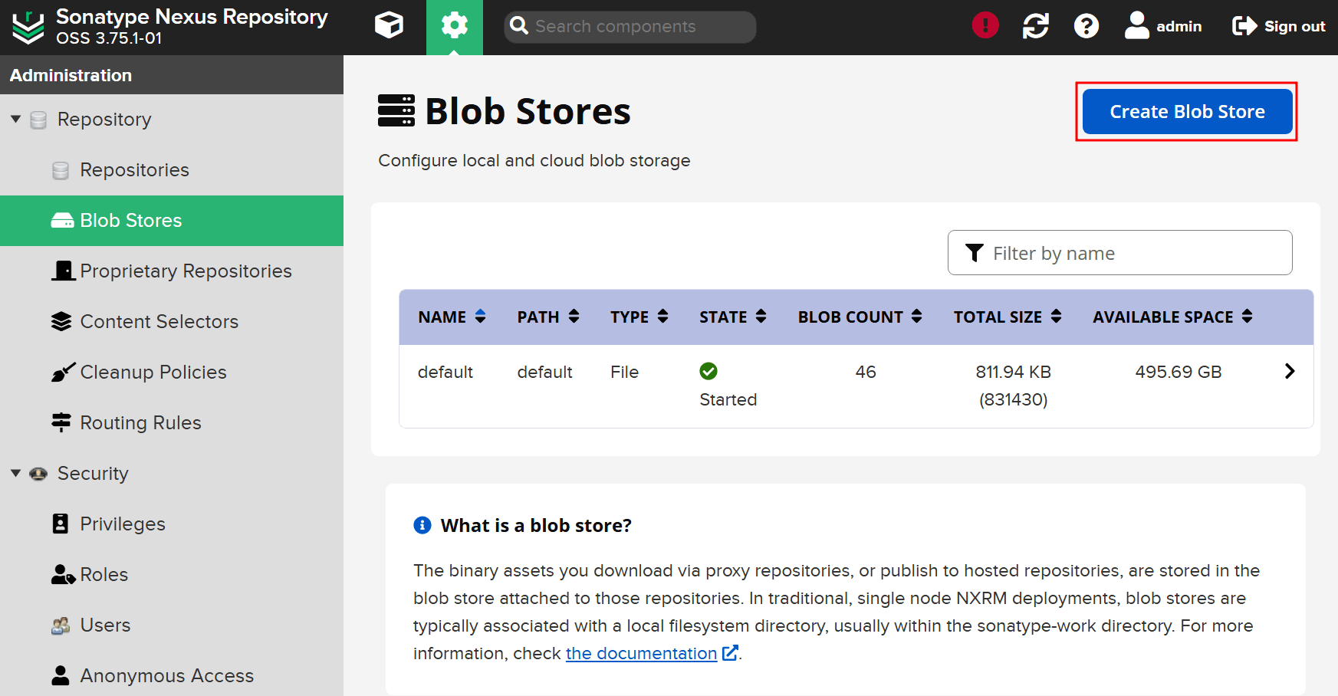Open Routing Rules from the sidebar

(x=140, y=423)
